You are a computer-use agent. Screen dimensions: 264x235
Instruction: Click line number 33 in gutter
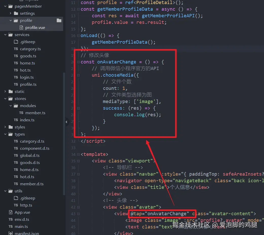pos(73,148)
